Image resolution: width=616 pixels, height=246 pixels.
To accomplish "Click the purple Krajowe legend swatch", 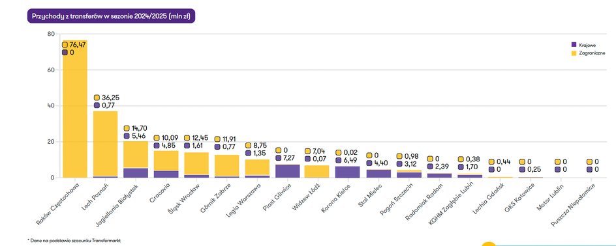I will (x=574, y=45).
